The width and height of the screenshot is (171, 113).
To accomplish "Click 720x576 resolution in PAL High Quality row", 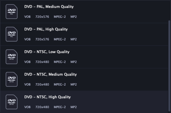I will (x=42, y=39).
